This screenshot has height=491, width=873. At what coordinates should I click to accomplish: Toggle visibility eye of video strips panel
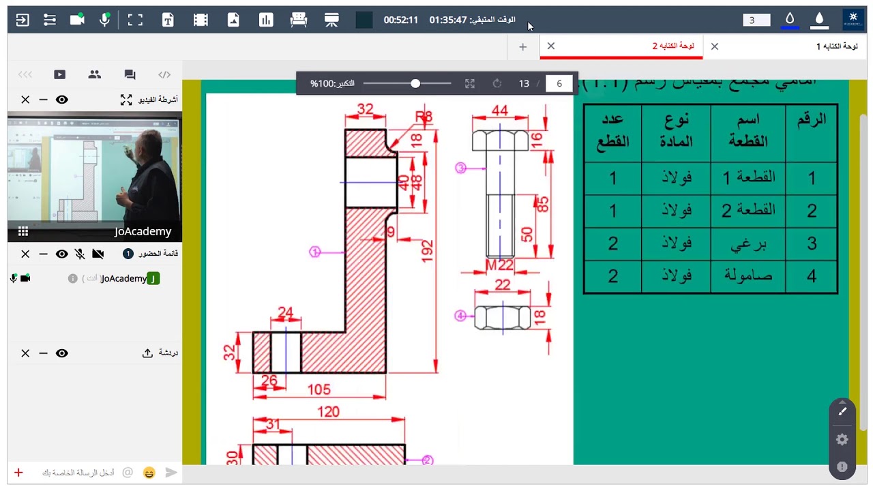click(x=62, y=100)
